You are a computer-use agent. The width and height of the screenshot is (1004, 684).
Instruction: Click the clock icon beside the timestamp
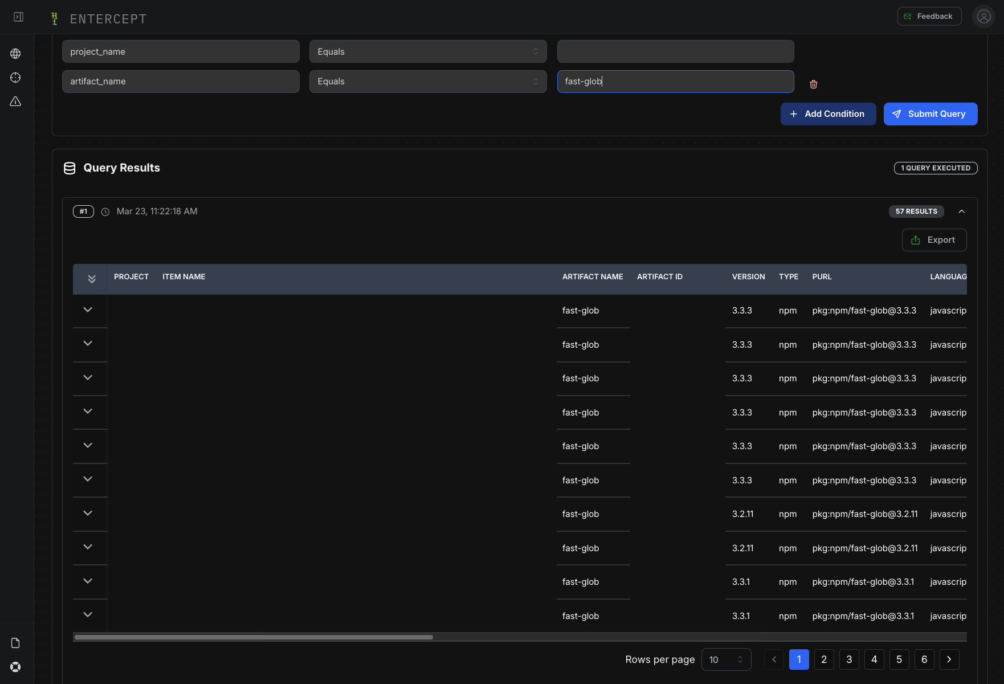coord(105,212)
